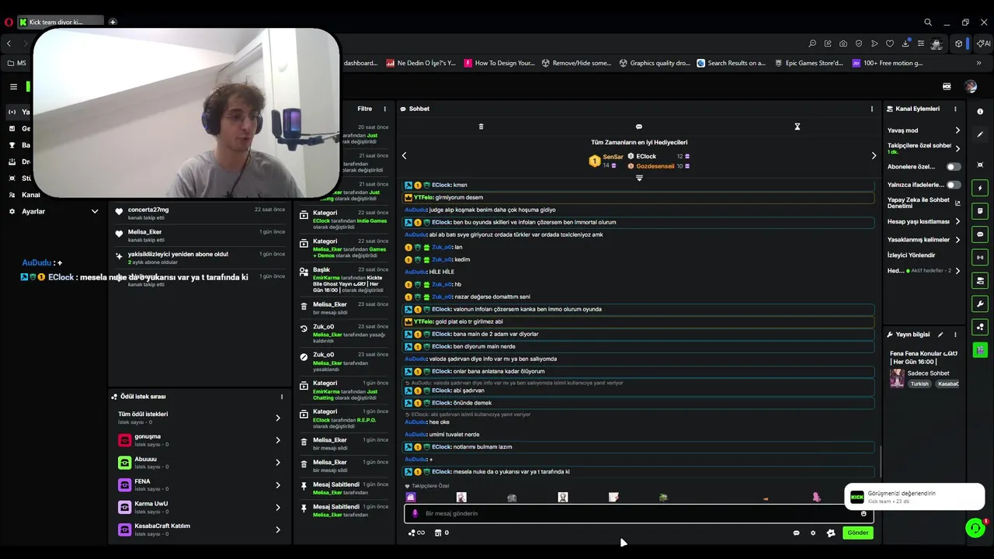This screenshot has height=559, width=994.
Task: Click the message input field
Action: (638, 513)
